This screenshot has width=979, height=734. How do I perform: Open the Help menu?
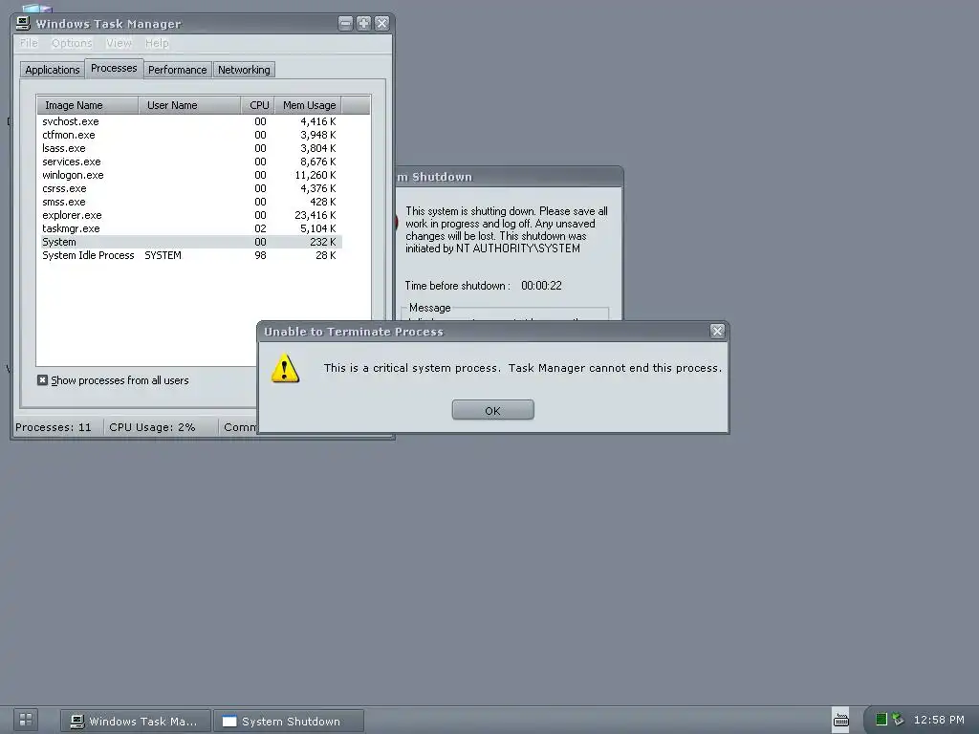click(157, 43)
